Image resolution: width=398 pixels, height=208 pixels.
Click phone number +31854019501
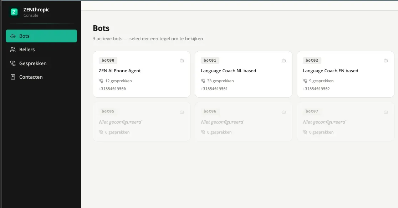(214, 89)
